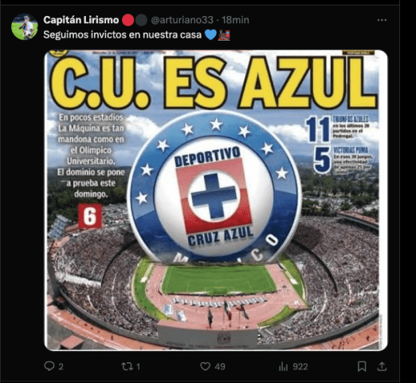
Task: Click the dark circle badge beside name
Action: [141, 20]
